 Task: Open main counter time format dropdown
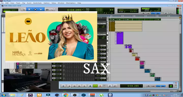[x=83, y=10]
